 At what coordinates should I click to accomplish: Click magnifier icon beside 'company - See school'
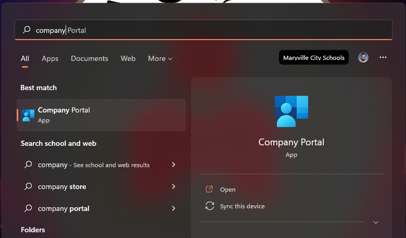pos(28,165)
